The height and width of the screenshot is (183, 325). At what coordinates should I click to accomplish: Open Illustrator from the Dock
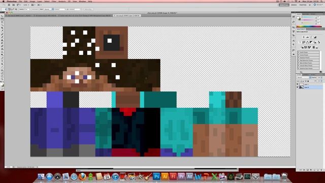[165, 176]
